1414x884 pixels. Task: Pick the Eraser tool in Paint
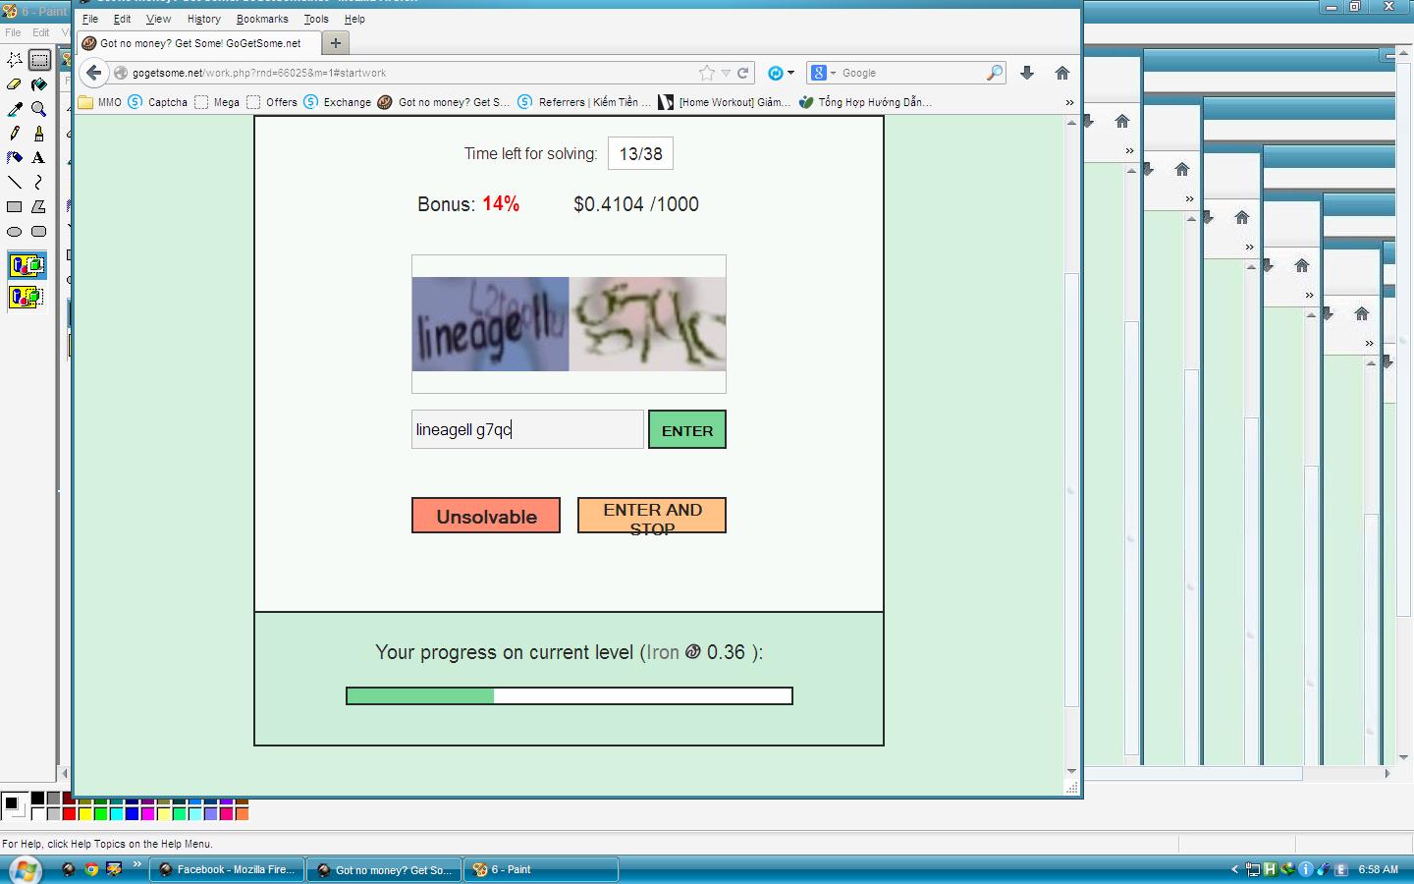(15, 84)
